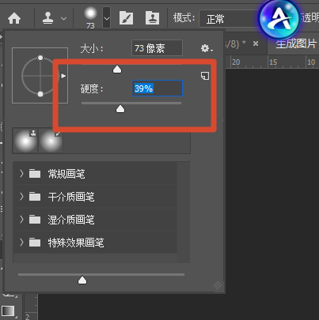Select the 特殊效果画笔 folder label
This screenshot has height=320, width=319.
click(76, 243)
